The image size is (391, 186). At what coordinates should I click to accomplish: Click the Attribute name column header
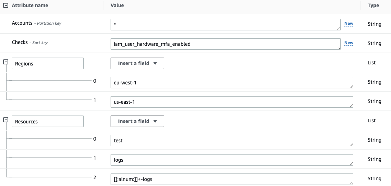pos(30,6)
